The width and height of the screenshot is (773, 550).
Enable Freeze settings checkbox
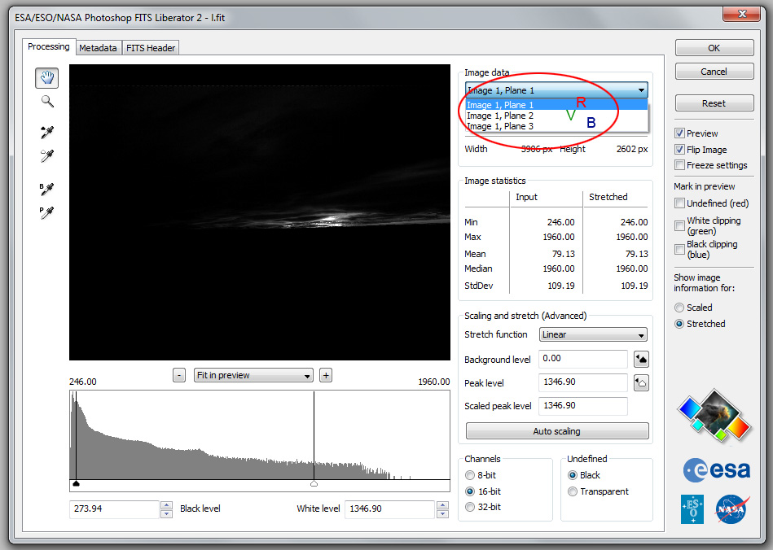[x=680, y=165]
